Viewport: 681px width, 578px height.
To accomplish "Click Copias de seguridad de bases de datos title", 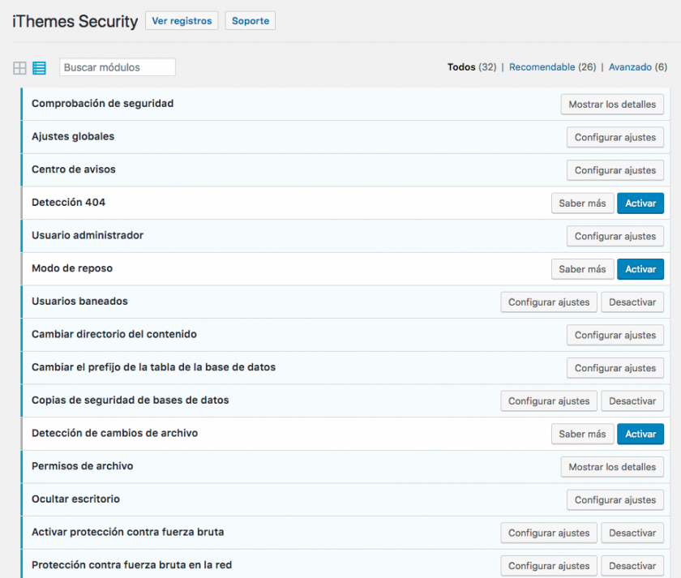I will tap(131, 400).
